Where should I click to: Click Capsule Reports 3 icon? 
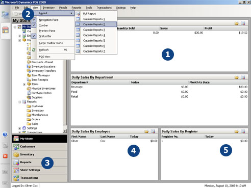[x=78, y=30]
